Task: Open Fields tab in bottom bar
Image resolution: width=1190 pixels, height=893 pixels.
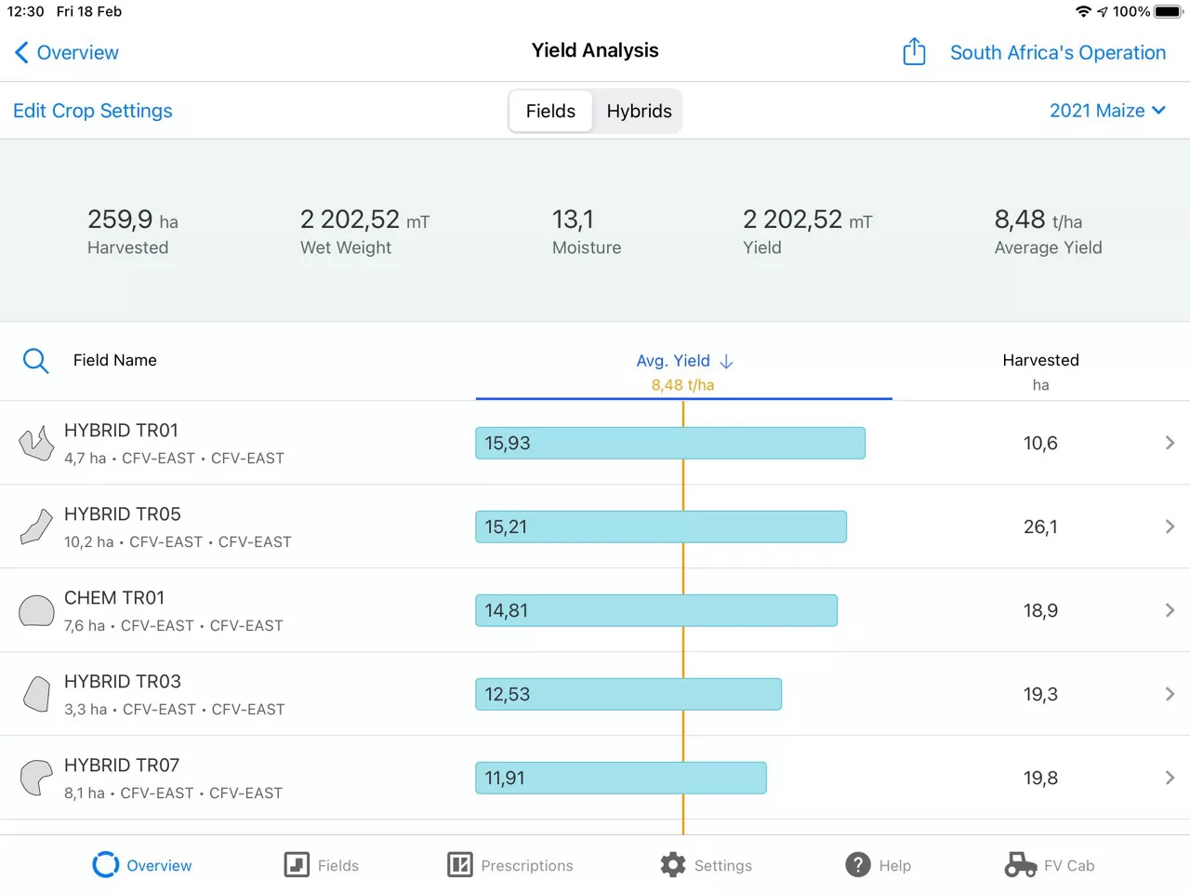Action: click(321, 865)
